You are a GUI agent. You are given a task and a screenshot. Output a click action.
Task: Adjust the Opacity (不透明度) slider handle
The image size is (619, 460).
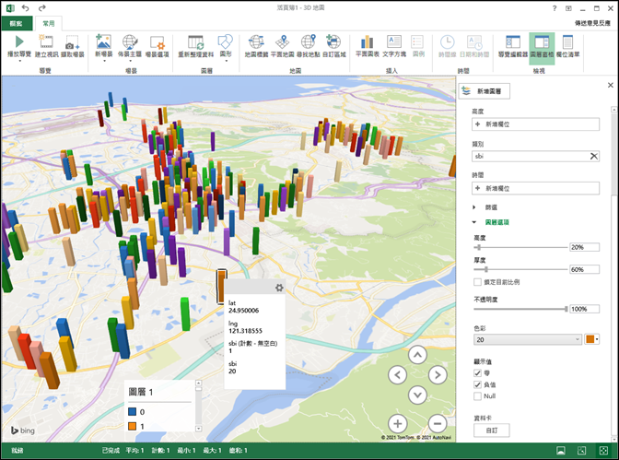566,309
